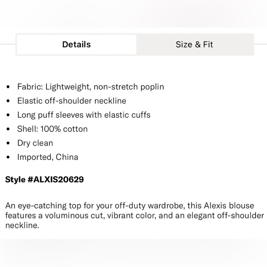Viewport: 267px width, 267px height.
Task: Click the Dry clean care instruction
Action: [x=35, y=143]
